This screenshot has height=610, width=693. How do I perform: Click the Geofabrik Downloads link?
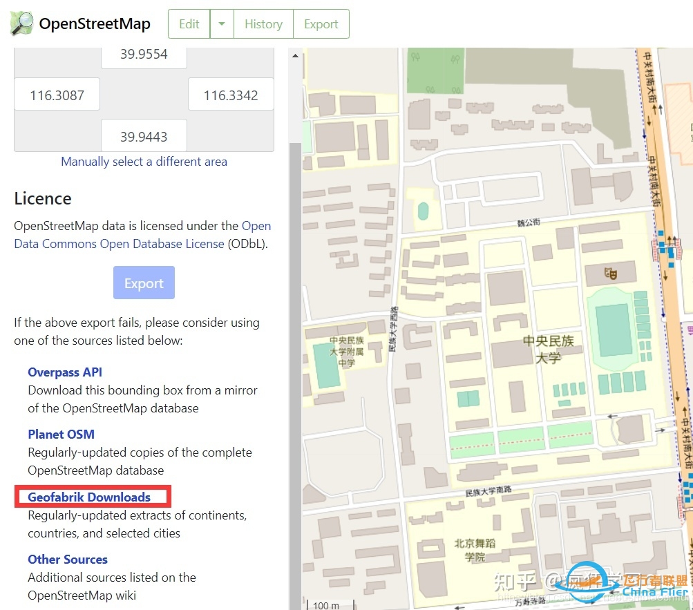(89, 497)
